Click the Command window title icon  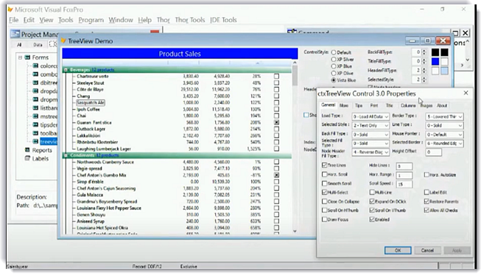pos(292,31)
